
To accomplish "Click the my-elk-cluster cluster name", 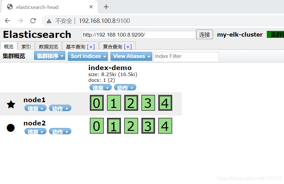I will tap(240, 34).
